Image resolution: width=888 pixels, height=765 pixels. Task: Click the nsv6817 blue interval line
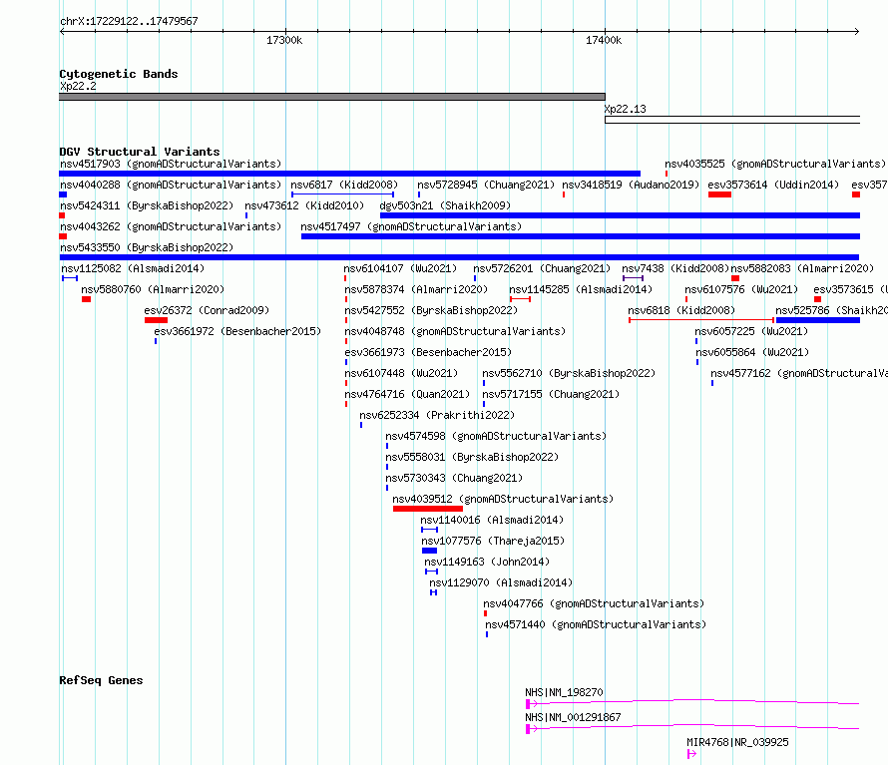[342, 194]
